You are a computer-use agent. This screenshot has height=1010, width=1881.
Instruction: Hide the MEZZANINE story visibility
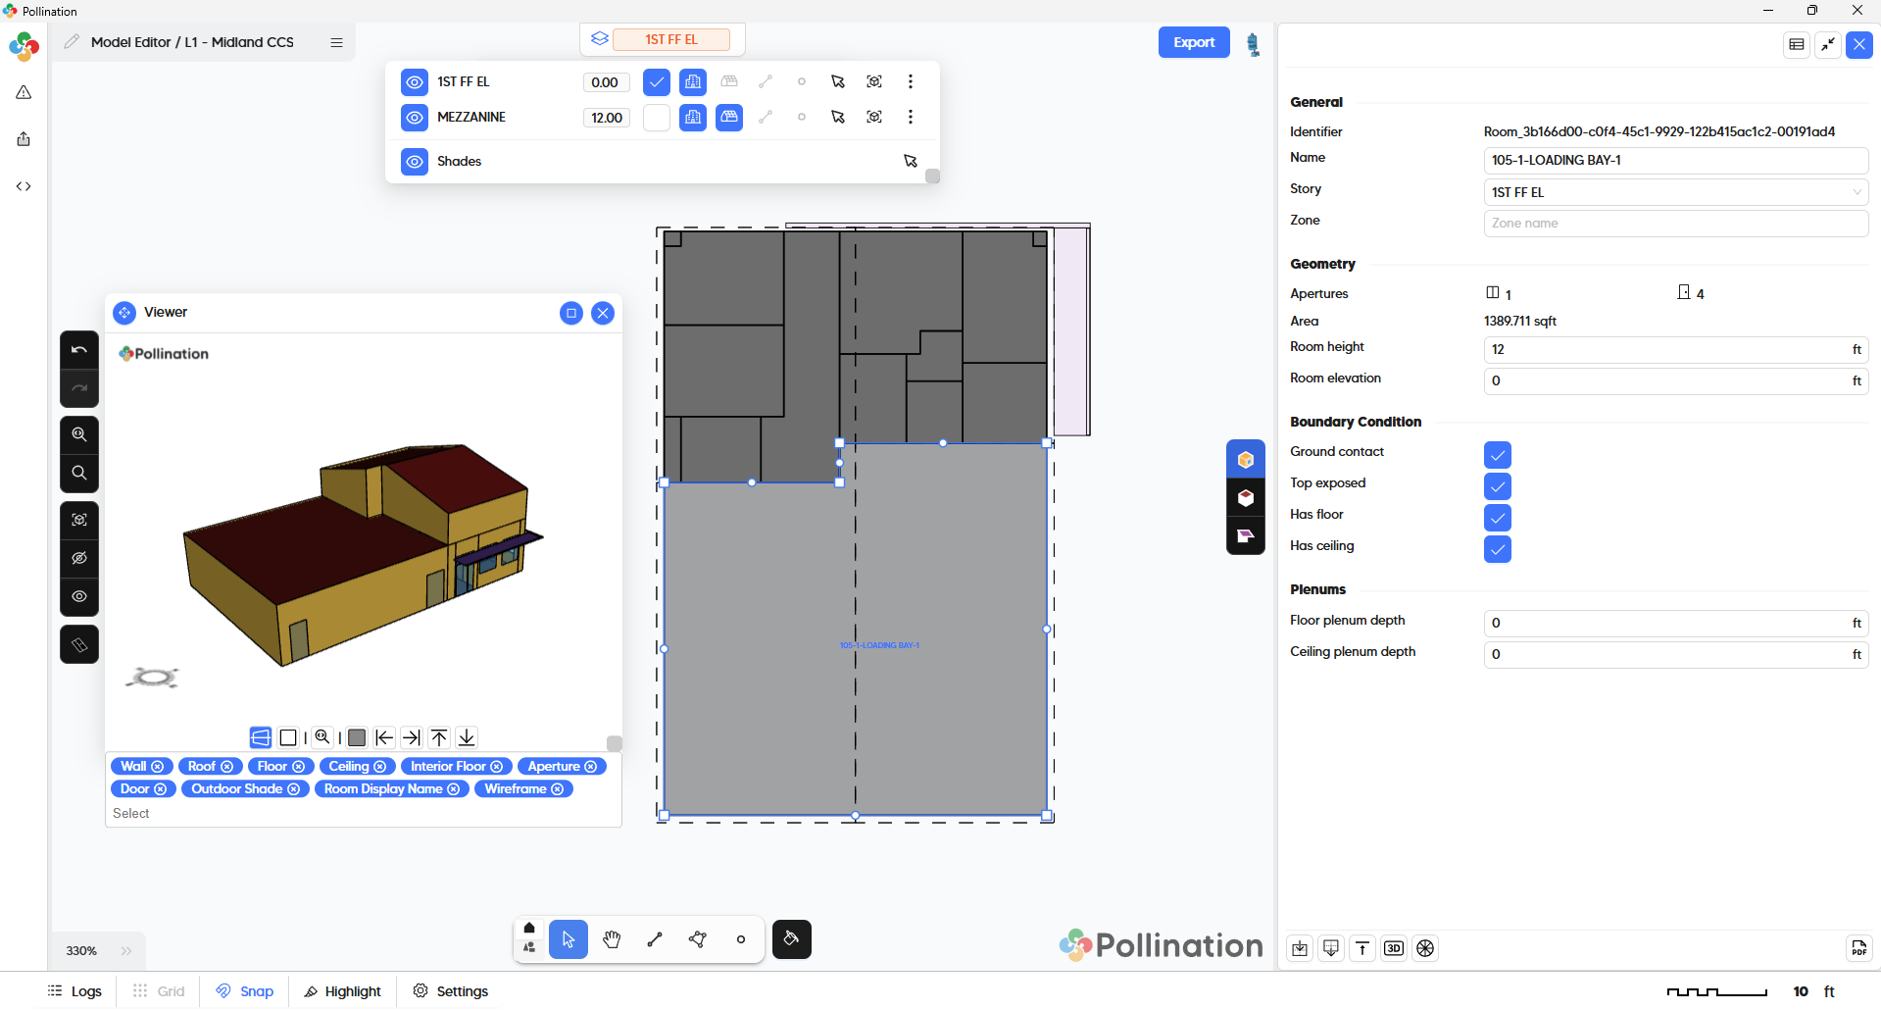415,118
